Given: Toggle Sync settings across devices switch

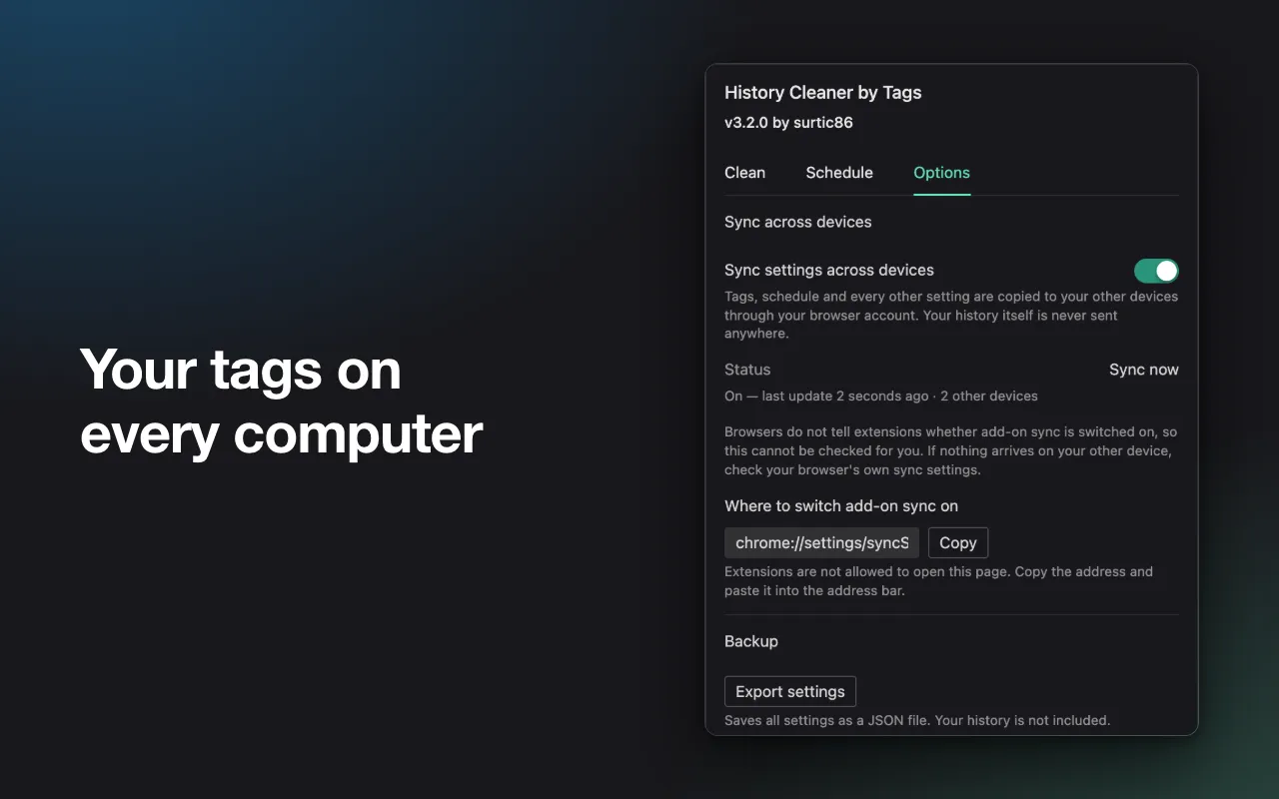Looking at the screenshot, I should point(1156,271).
